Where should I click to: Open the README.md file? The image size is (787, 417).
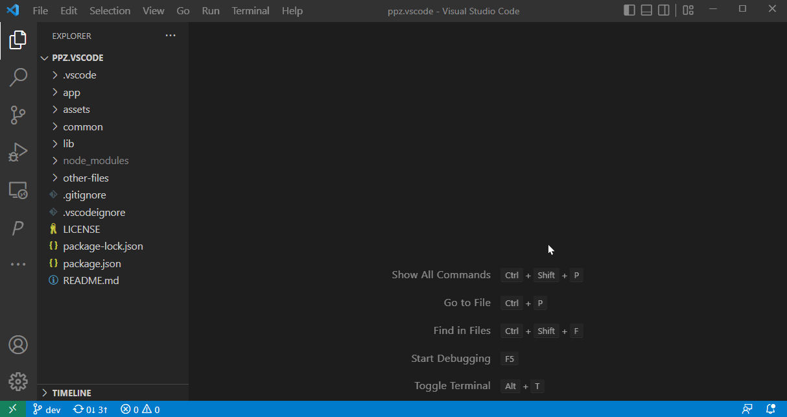click(113, 280)
